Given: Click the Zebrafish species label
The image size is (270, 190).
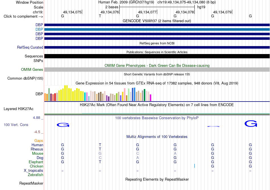Looking at the screenshot, I should (36, 175).
